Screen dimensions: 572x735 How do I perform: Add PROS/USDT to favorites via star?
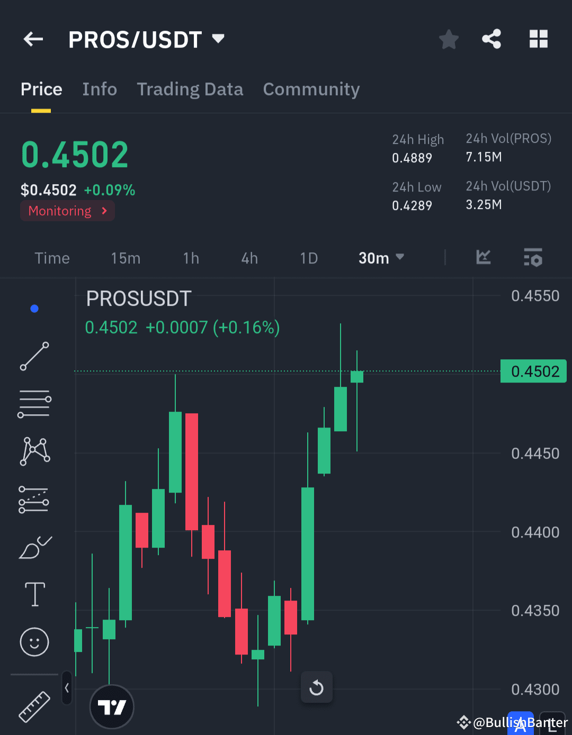point(449,39)
